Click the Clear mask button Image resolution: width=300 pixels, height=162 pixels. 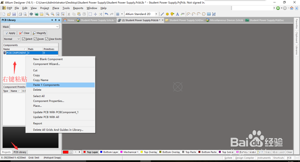coord(24,33)
